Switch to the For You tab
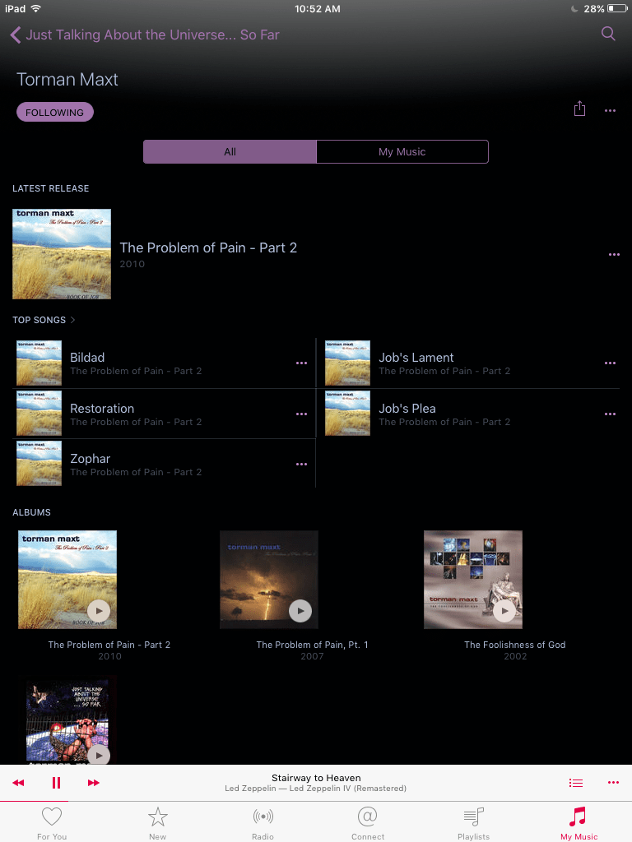This screenshot has height=842, width=632. [52, 822]
